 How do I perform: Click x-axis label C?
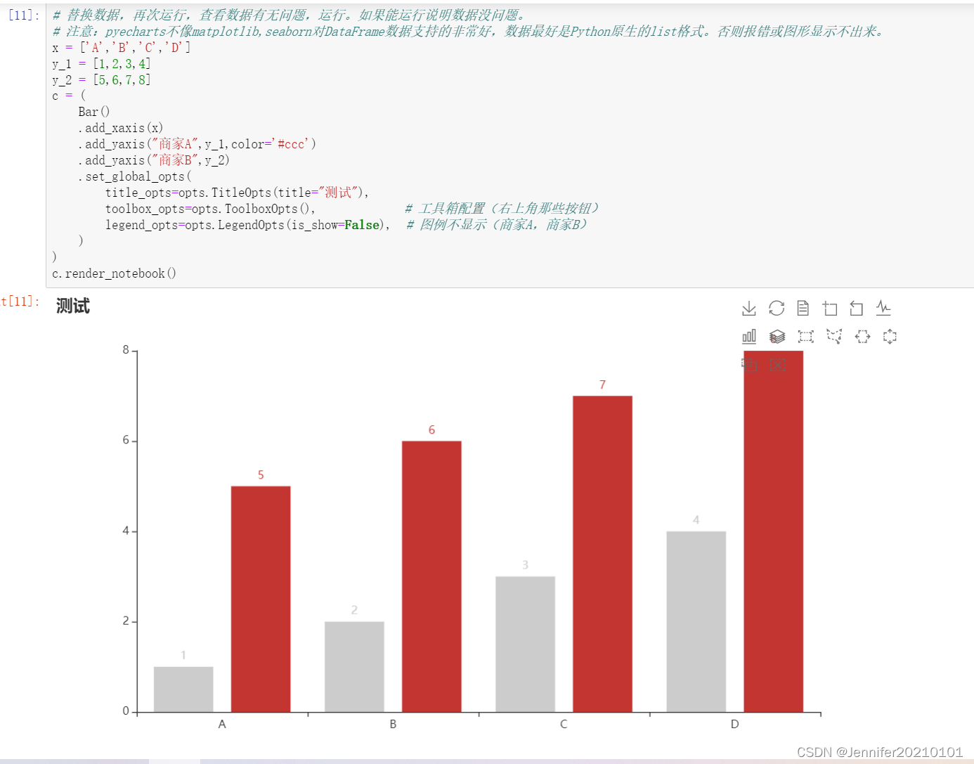pos(564,724)
